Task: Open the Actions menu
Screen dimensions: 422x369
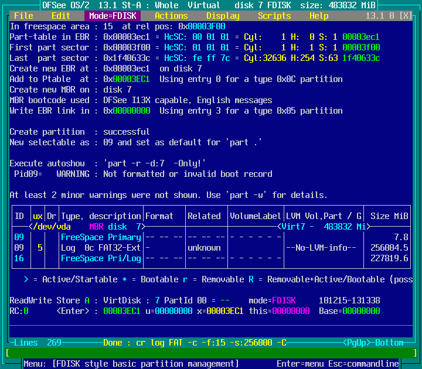Action: pos(171,16)
